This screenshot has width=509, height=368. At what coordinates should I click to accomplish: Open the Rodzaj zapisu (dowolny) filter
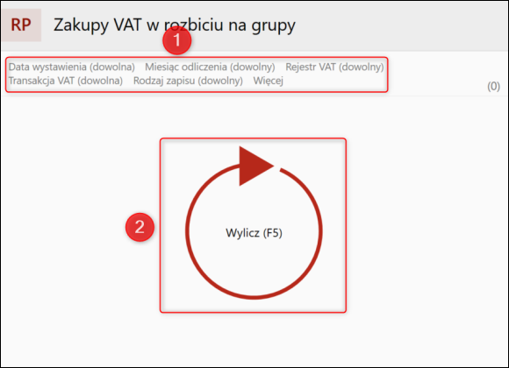(188, 81)
